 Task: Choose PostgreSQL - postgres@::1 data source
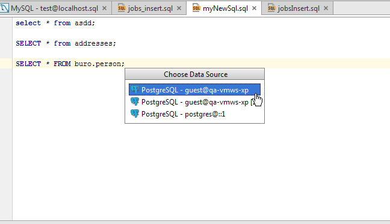(194, 114)
